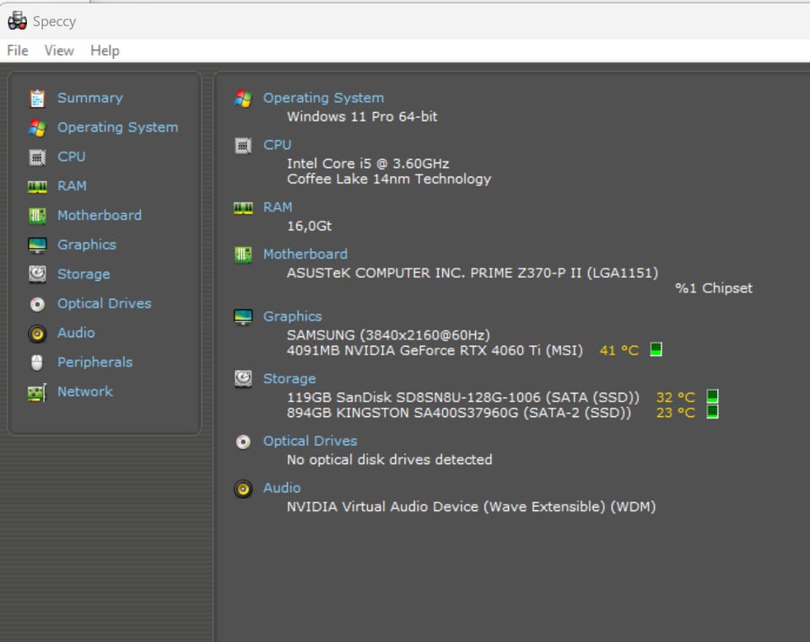Click the Motherboard icon in sidebar

[x=37, y=216]
